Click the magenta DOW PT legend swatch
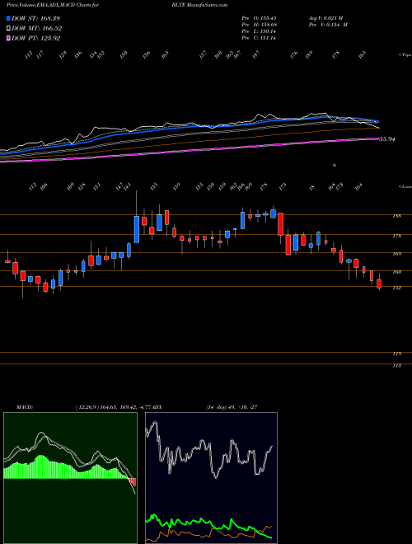This screenshot has height=544, width=412. (8, 38)
